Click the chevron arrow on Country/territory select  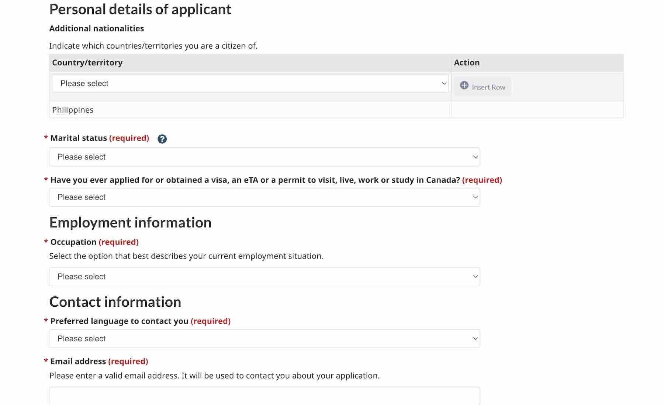[444, 84]
